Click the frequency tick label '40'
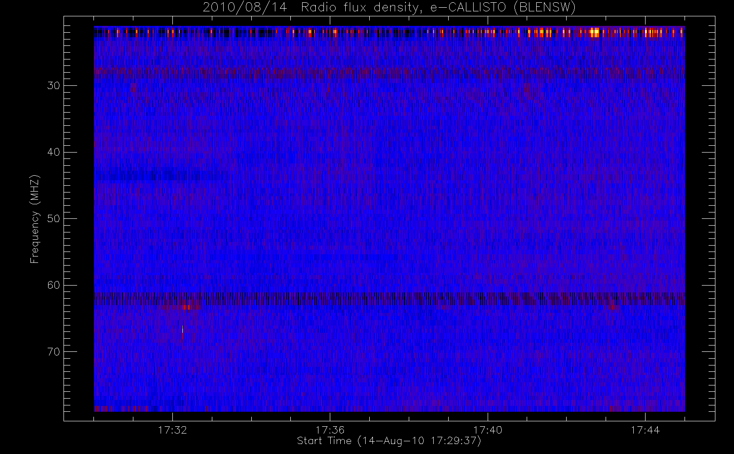Image resolution: width=734 pixels, height=454 pixels. [53, 152]
